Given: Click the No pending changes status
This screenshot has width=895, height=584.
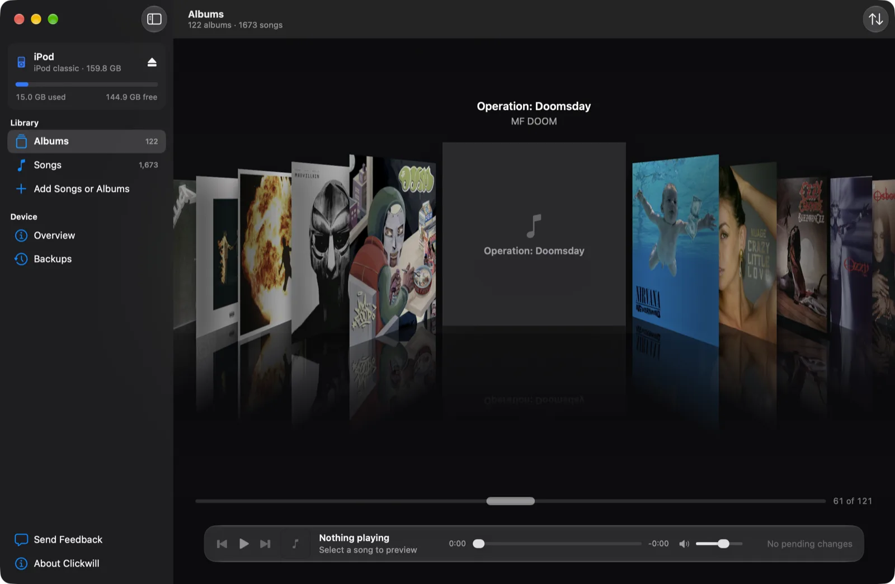Looking at the screenshot, I should [x=809, y=544].
